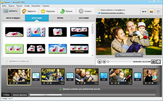Viewport: 163px width, 101px height.
Task: Mute sound on slide 1 speaker icon
Action: pyautogui.click(x=17, y=83)
